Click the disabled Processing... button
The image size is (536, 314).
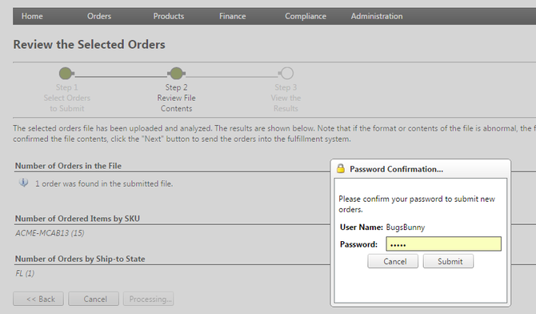(x=148, y=299)
